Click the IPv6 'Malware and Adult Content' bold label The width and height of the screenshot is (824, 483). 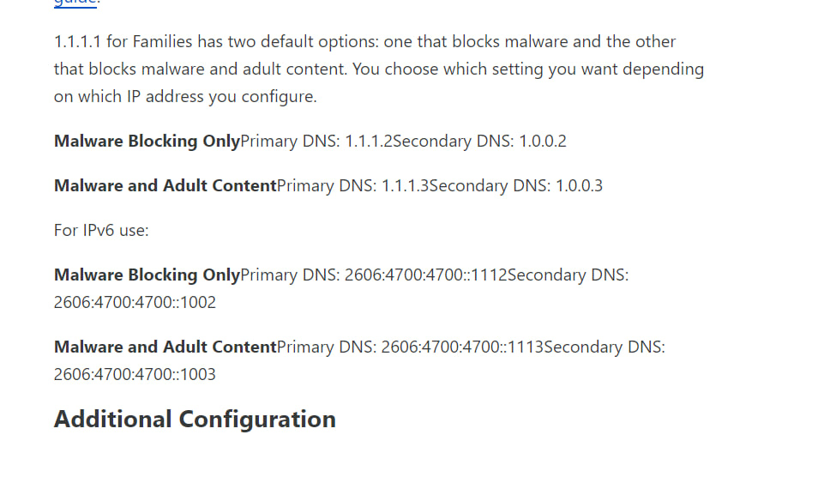click(x=165, y=347)
